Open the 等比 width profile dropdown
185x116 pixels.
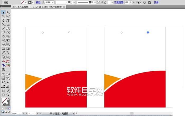pos(74,2)
